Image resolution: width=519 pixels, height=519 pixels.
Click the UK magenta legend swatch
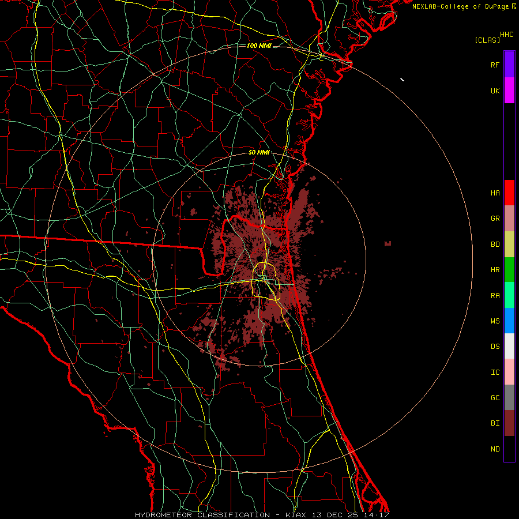509,91
